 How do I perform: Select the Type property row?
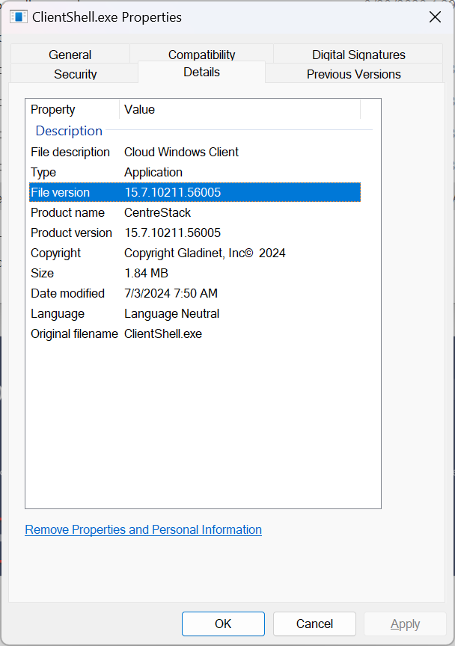[195, 172]
